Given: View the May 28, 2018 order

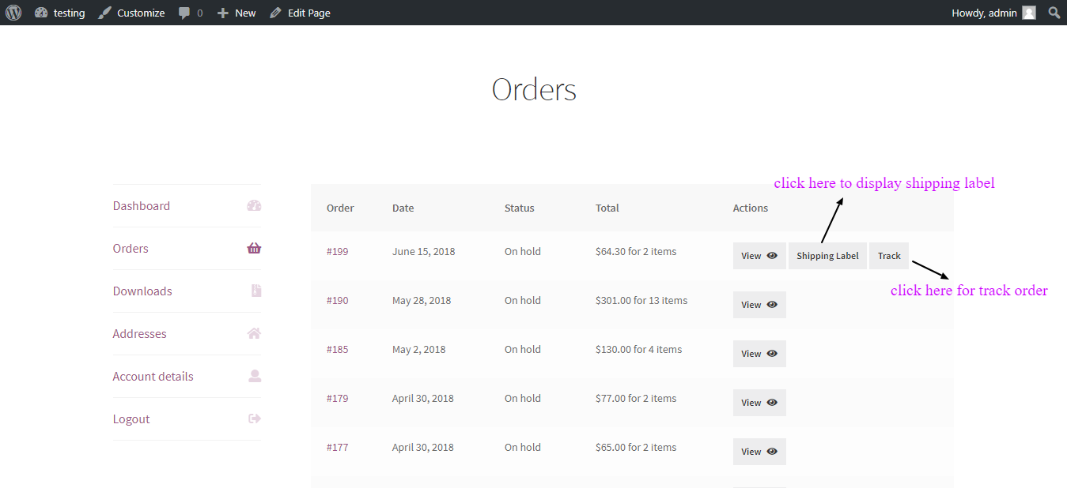Looking at the screenshot, I should (x=759, y=305).
